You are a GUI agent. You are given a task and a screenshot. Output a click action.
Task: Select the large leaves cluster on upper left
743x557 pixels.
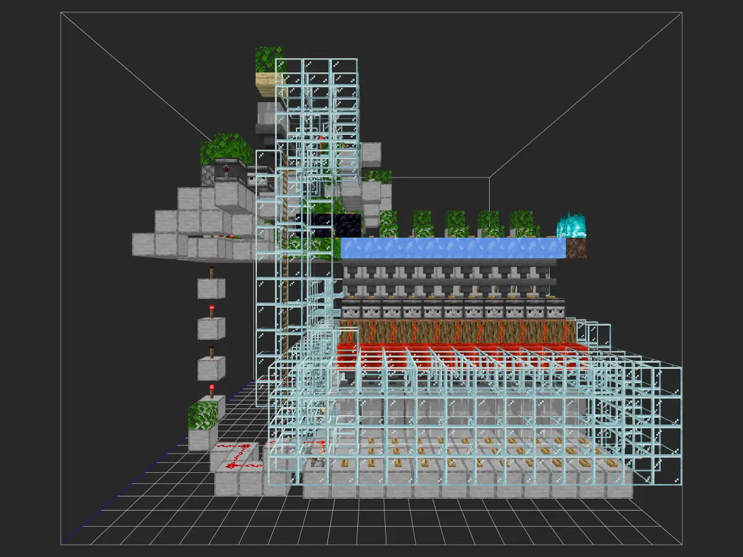[x=227, y=149]
